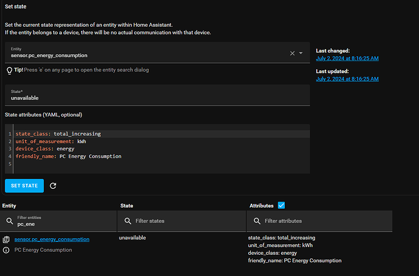Click the search icon in Filter entities
Screen dimensions: 419x276
(9, 221)
